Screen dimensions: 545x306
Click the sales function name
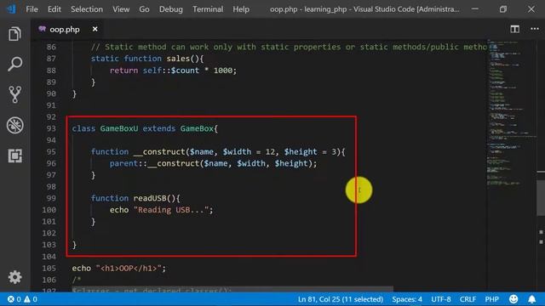coord(178,59)
